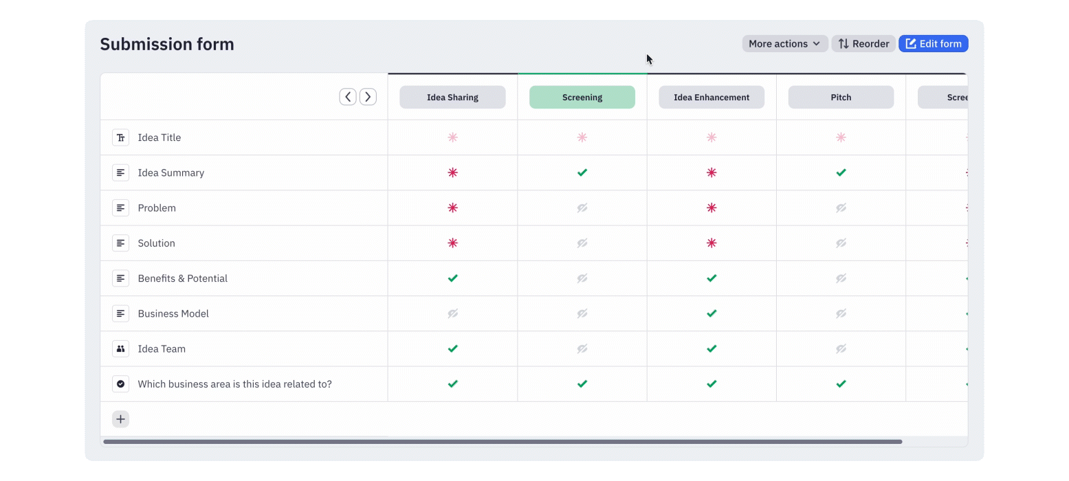Click the team icon beside Idea Team
1069x481 pixels.
coord(121,349)
